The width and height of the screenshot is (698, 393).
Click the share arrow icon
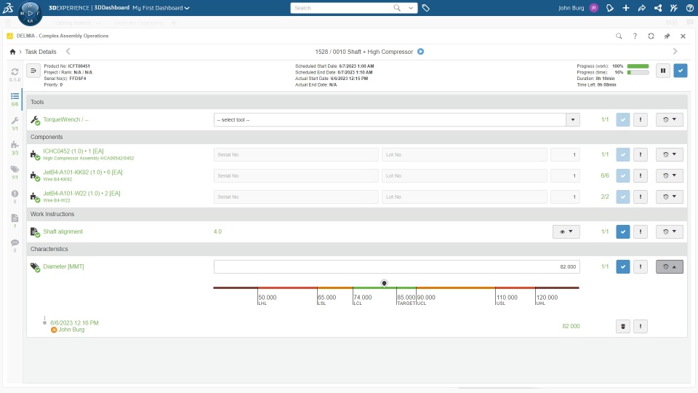[x=642, y=8]
